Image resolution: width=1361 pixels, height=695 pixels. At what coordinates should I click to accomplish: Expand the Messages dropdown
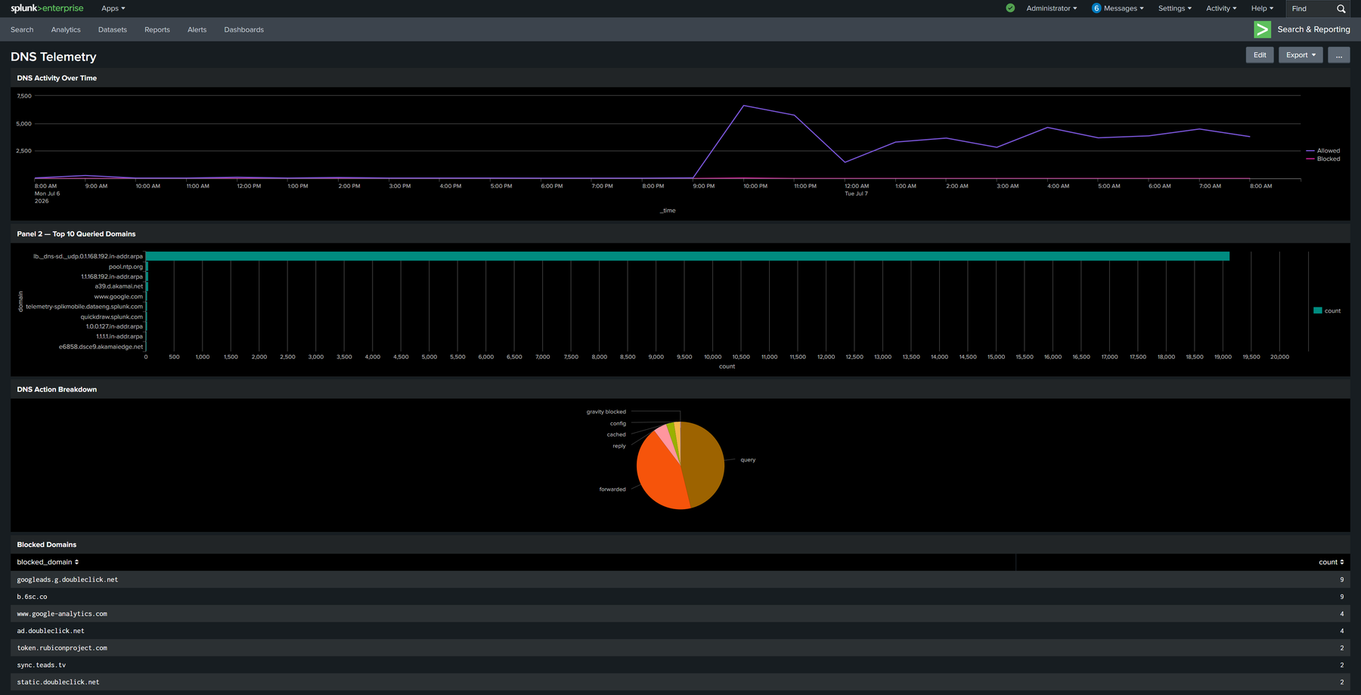1124,8
